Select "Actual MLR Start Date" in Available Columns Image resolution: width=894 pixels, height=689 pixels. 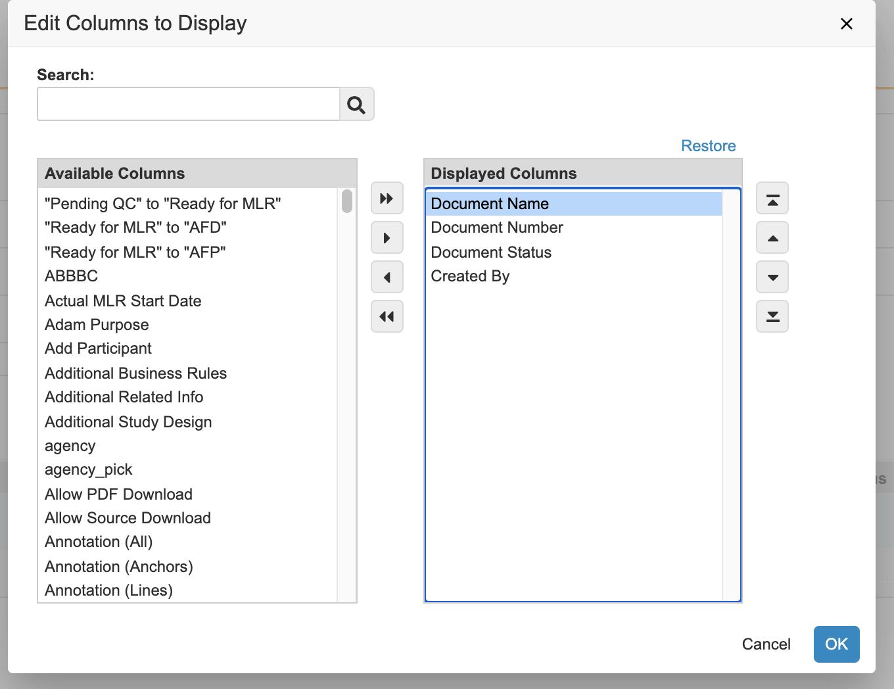(123, 301)
